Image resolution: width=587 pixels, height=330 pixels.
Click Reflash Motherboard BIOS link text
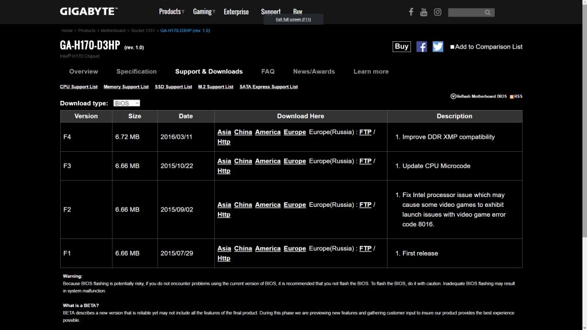pyautogui.click(x=482, y=96)
